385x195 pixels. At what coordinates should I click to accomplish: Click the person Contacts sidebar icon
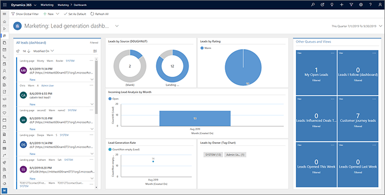pos(4,71)
